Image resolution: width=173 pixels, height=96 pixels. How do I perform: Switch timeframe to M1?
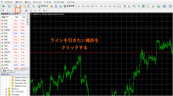(79, 6)
